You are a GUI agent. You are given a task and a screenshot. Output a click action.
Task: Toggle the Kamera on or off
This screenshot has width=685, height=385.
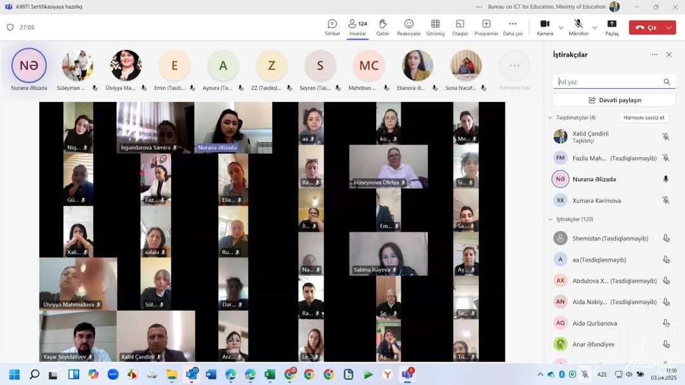pos(545,27)
